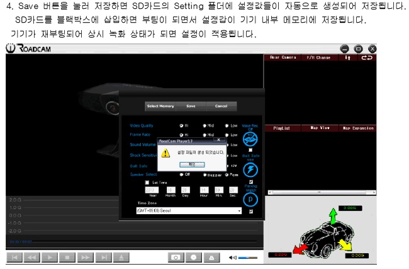Select Low for Video Quality

pyautogui.click(x=227, y=125)
